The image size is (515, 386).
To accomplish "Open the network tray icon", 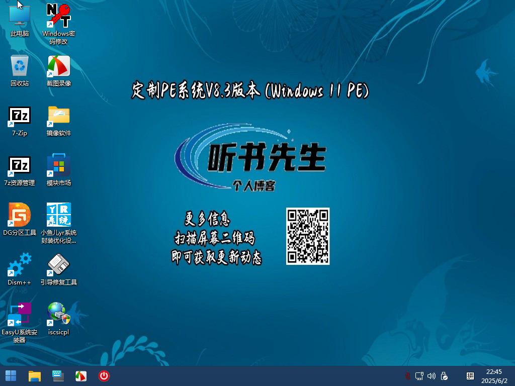I will pos(419,376).
